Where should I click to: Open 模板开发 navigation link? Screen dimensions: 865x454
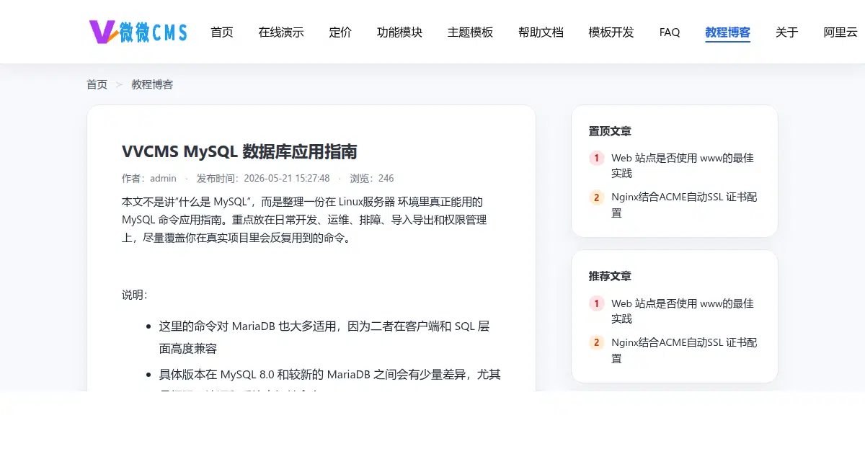[x=611, y=32]
